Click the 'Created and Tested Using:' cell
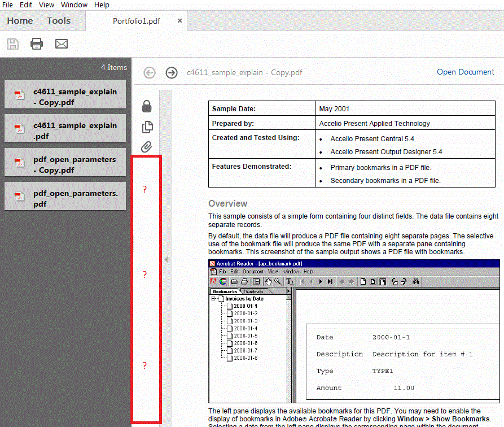 pos(262,144)
